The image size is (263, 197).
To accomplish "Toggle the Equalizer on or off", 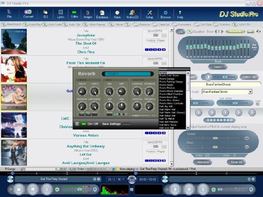I will [x=190, y=32].
